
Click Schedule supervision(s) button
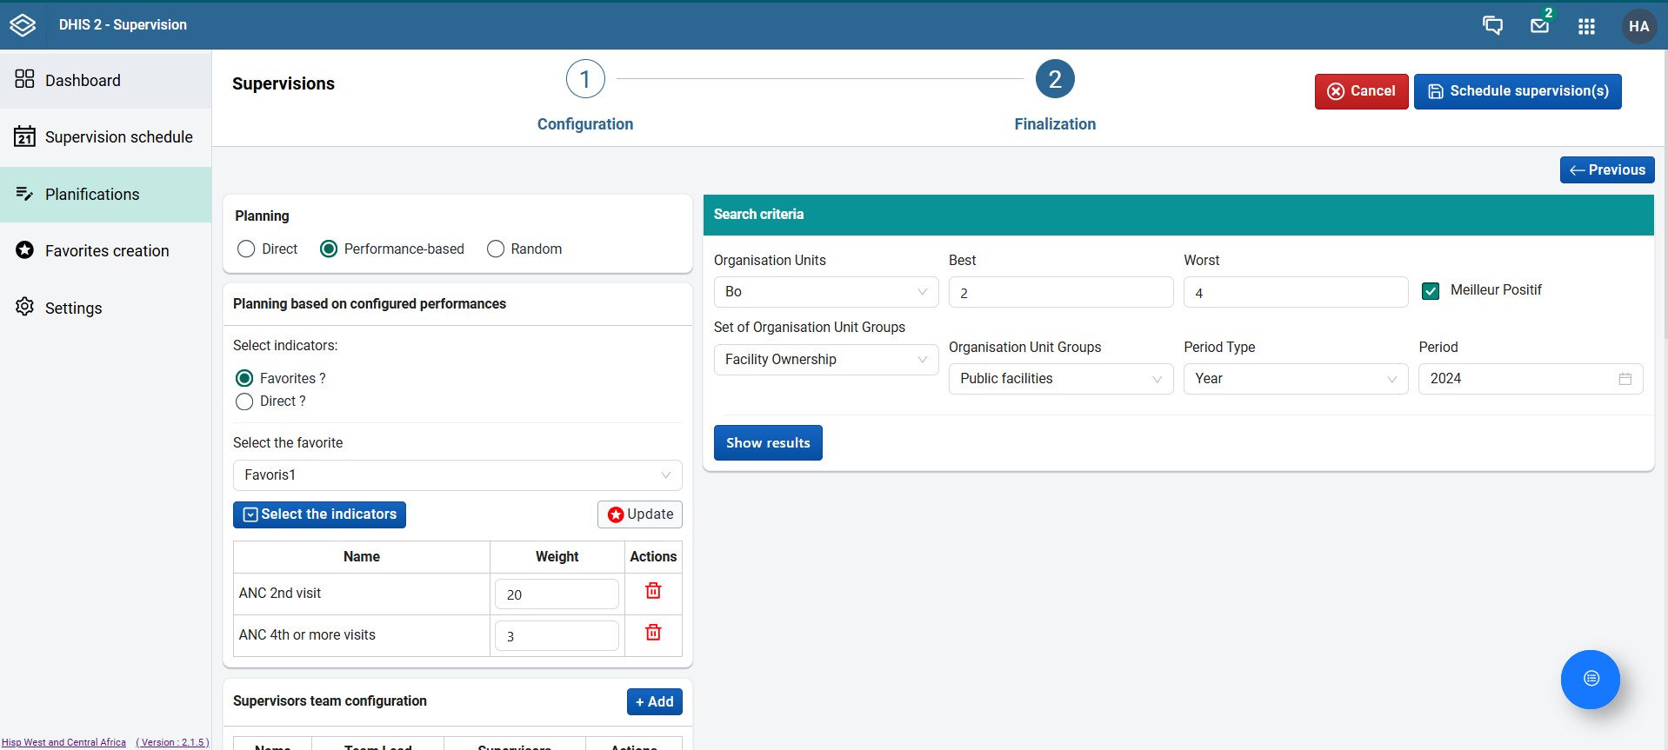coord(1518,91)
